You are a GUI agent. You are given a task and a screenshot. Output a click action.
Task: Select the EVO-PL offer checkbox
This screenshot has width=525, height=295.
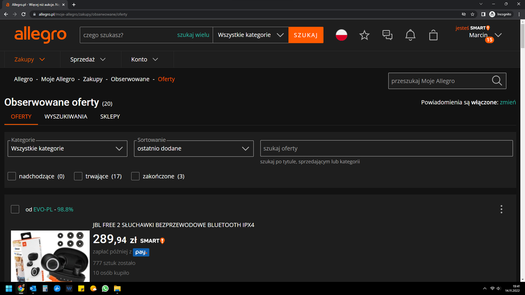15,209
